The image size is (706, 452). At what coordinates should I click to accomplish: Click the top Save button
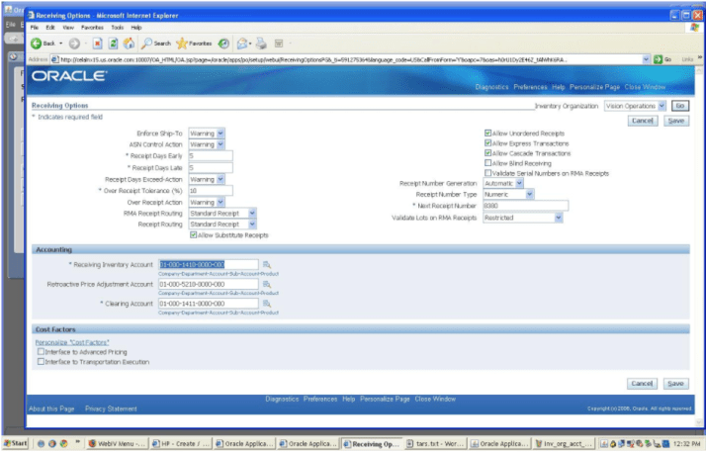click(676, 120)
